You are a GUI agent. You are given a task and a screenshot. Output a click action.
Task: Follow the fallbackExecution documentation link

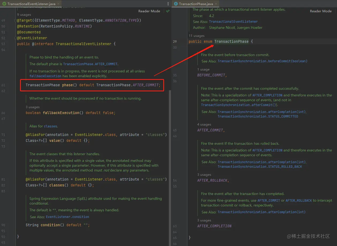(x=45, y=76)
